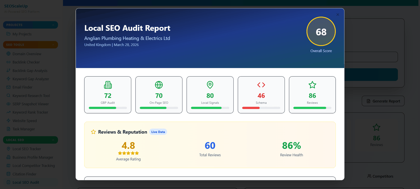
Task: Click the five-star rating under 4.8
Action: 128,153
